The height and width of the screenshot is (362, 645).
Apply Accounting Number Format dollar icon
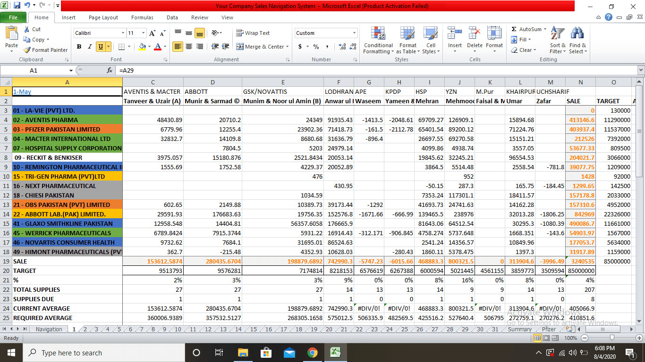click(x=300, y=47)
